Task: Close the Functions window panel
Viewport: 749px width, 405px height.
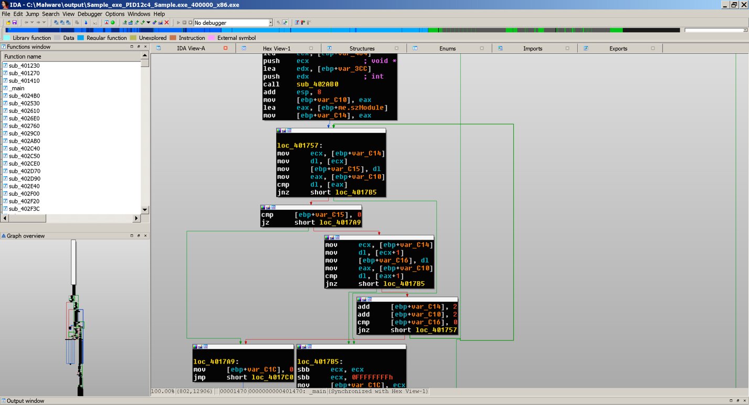Action: (x=146, y=47)
